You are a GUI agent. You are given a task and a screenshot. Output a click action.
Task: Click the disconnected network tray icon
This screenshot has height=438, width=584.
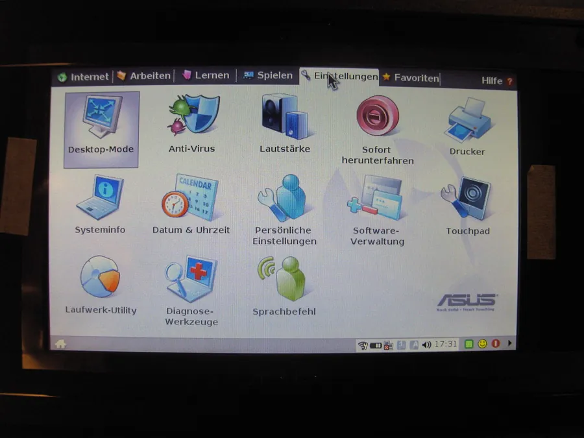388,345
